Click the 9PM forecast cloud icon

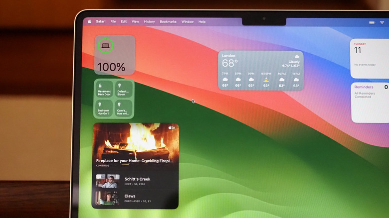tap(251, 80)
